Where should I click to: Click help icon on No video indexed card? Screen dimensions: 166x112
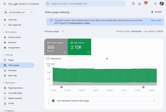point(65,53)
